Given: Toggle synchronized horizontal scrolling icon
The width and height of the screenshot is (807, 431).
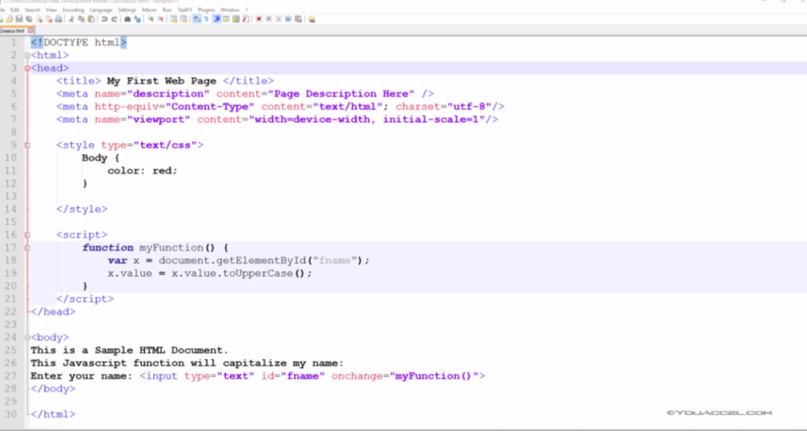Looking at the screenshot, I should point(184,19).
